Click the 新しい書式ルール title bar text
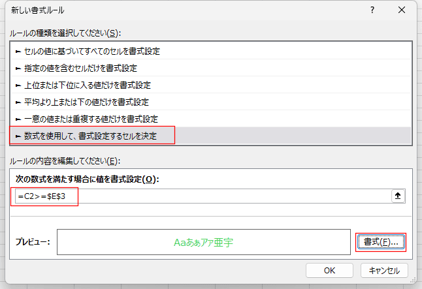This screenshot has width=422, height=289. tap(38, 10)
